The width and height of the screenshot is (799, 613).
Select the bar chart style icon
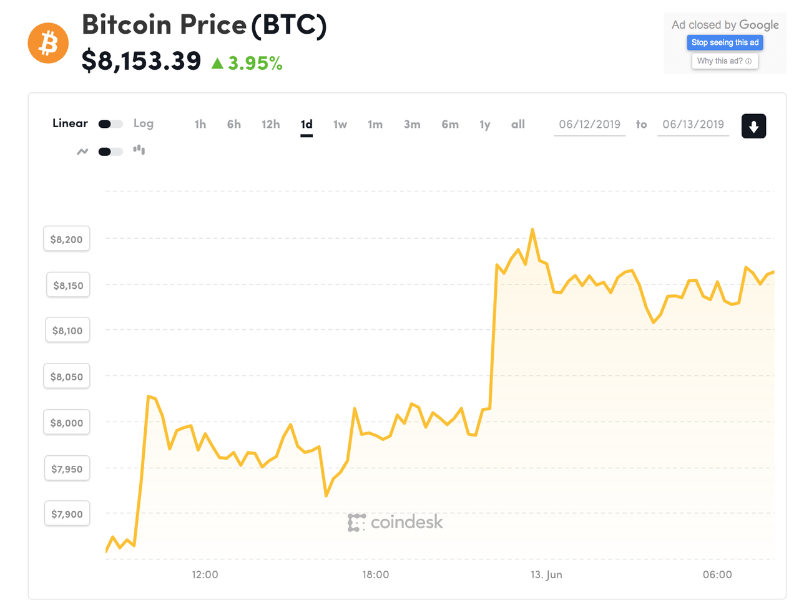[x=138, y=150]
